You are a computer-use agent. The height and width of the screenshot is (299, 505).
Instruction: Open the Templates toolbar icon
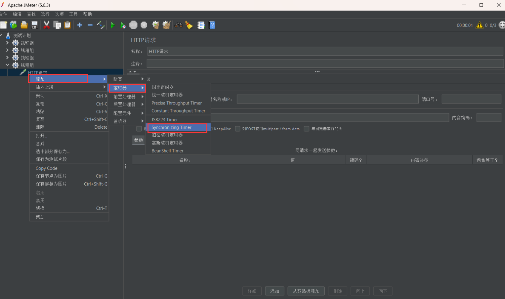[x=14, y=25]
